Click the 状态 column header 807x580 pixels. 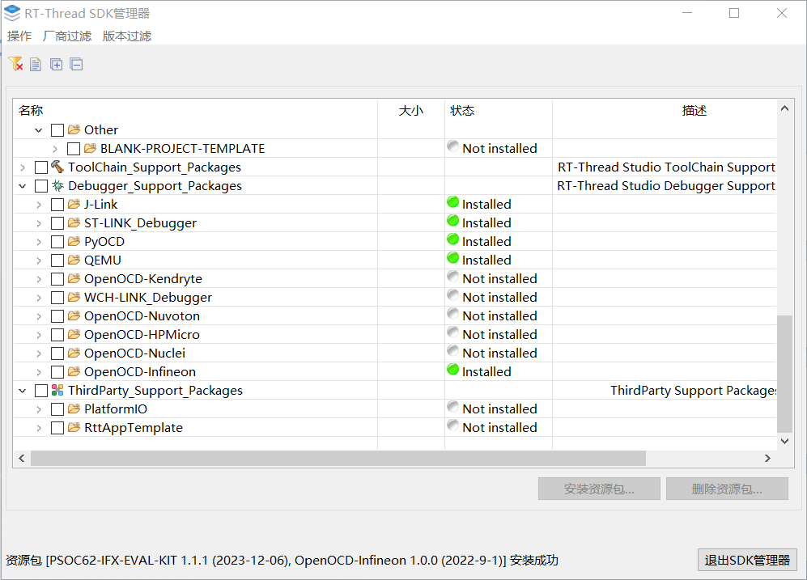coord(498,110)
